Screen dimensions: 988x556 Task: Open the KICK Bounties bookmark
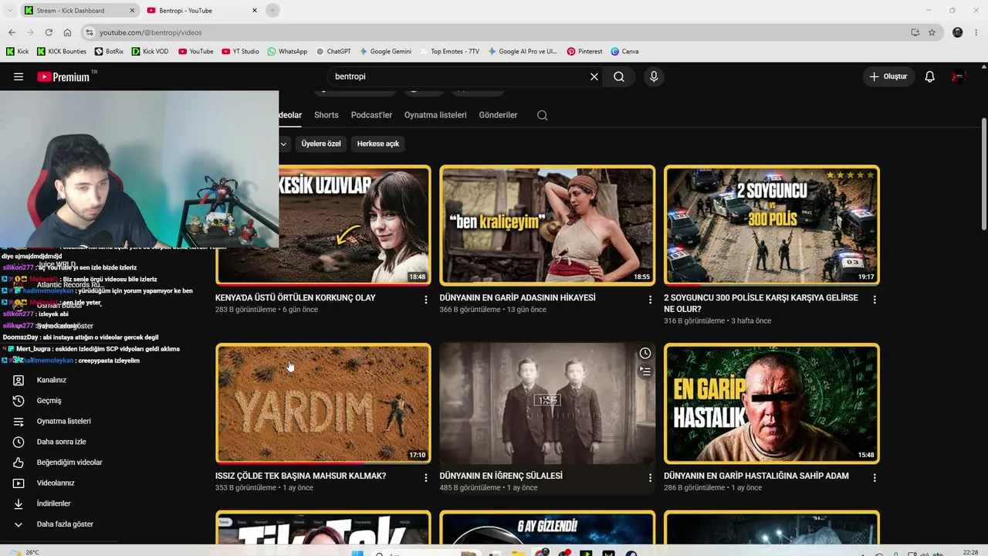click(x=61, y=52)
